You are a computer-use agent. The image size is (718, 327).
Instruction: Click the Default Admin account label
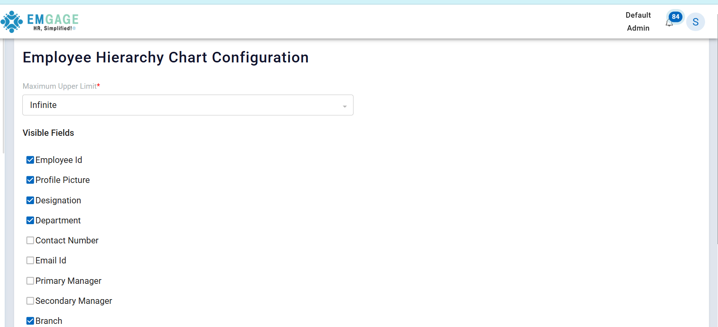click(x=638, y=22)
